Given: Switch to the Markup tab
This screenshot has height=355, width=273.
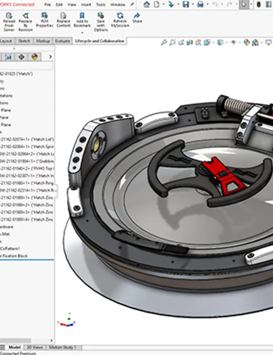Looking at the screenshot, I should [x=43, y=41].
